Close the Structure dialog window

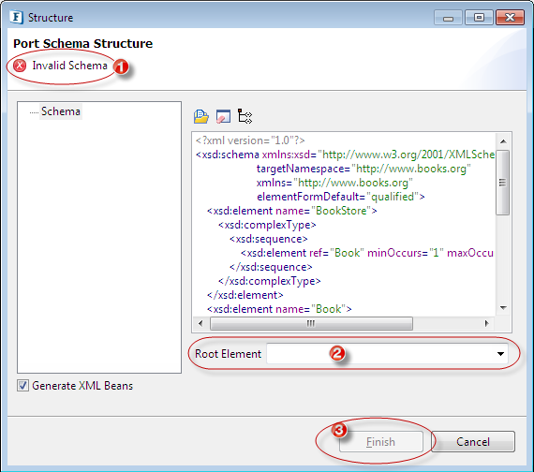pos(510,18)
